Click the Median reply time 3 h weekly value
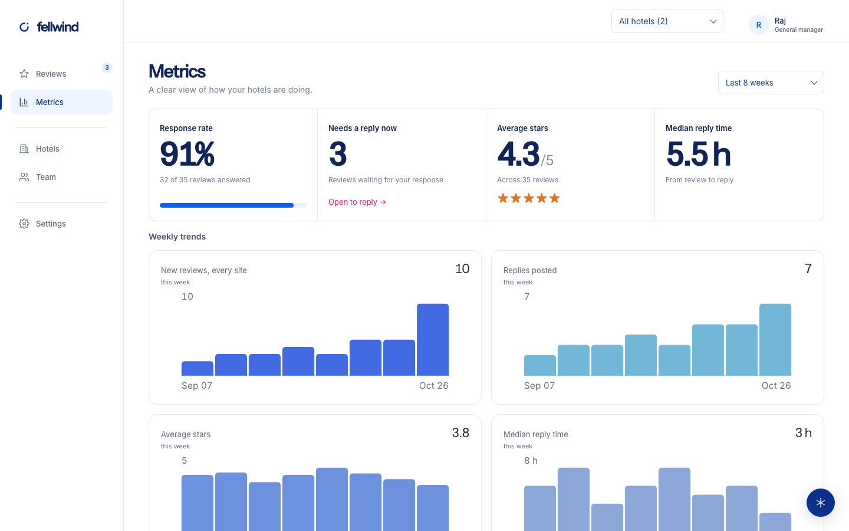The image size is (849, 531). tap(804, 432)
